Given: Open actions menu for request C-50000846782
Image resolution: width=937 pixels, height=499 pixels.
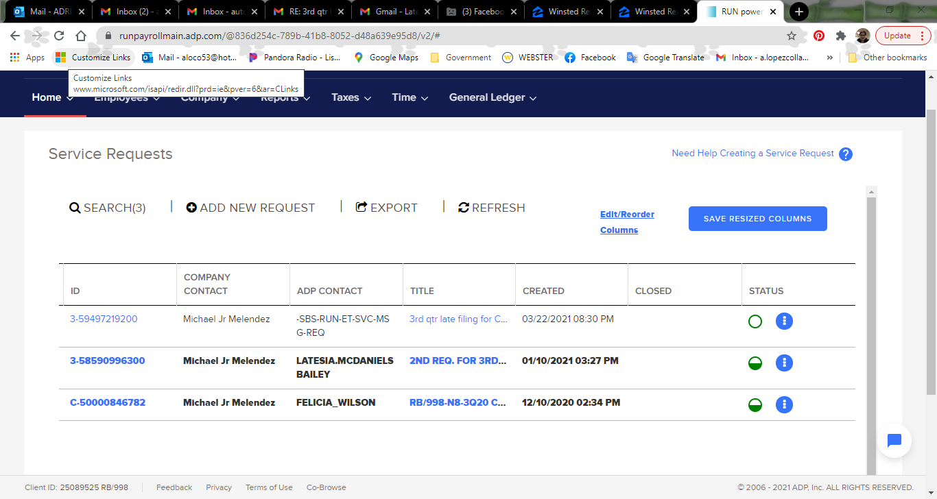Looking at the screenshot, I should pos(784,404).
